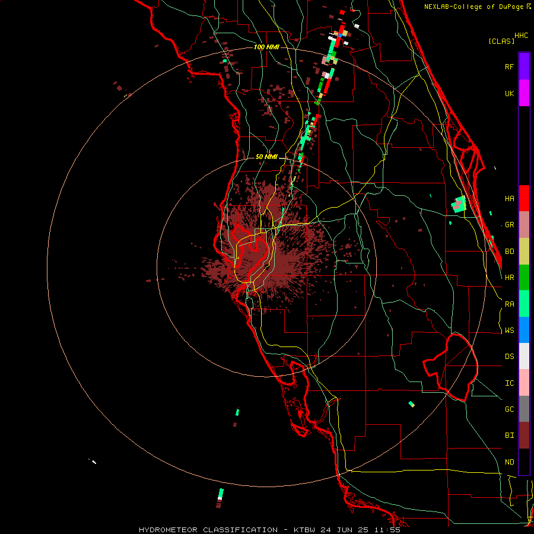Click the HHC product label
Viewport: 534px width, 534px height.
pyautogui.click(x=522, y=36)
